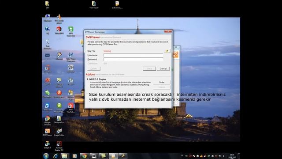Open the green Camtasia Studio desktop shortcut
The image size is (282, 159).
pyautogui.click(x=59, y=83)
